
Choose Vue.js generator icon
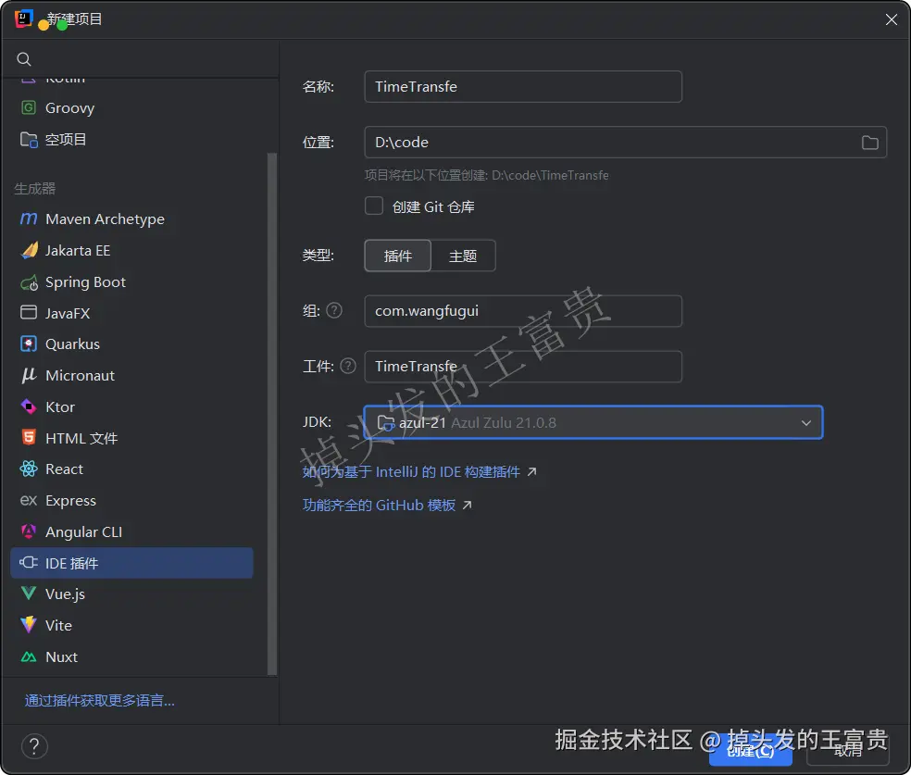tap(29, 594)
